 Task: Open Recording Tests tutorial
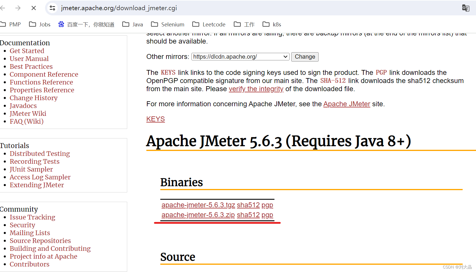[35, 161]
